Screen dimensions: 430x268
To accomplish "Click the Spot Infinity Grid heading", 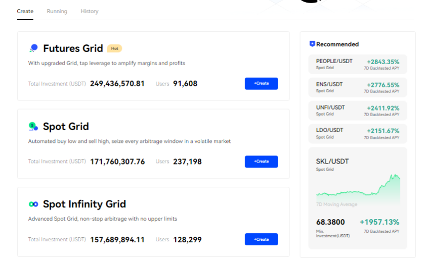I will click(84, 204).
